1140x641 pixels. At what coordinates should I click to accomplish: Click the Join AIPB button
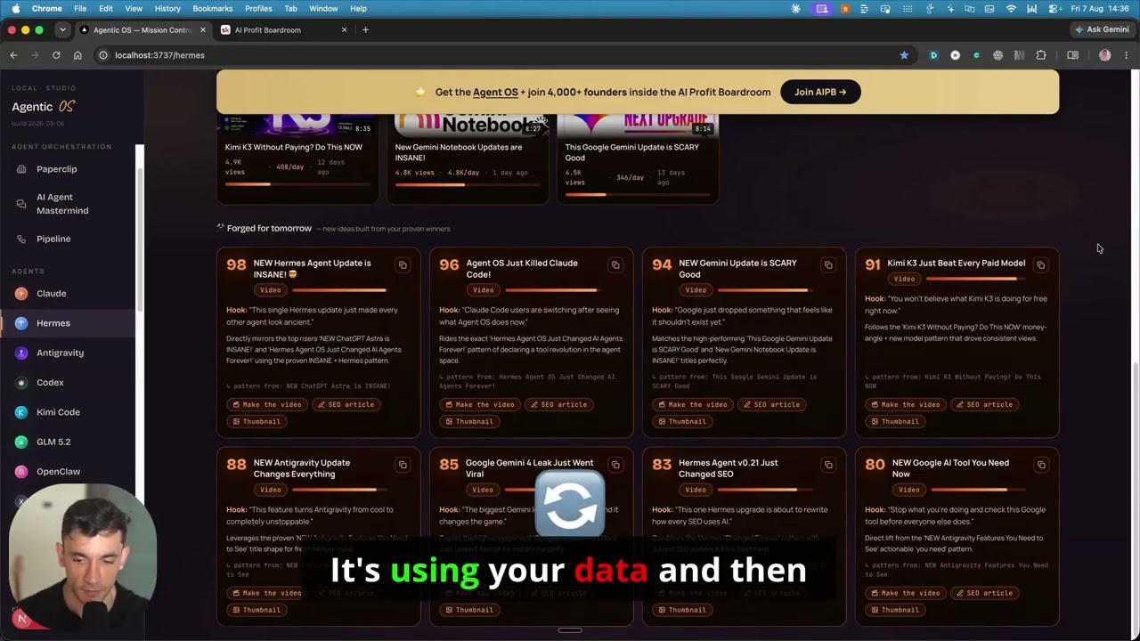point(820,92)
